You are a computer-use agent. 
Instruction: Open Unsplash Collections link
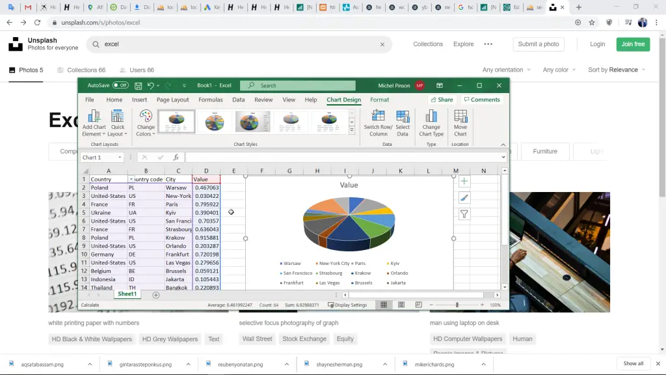[x=428, y=44]
